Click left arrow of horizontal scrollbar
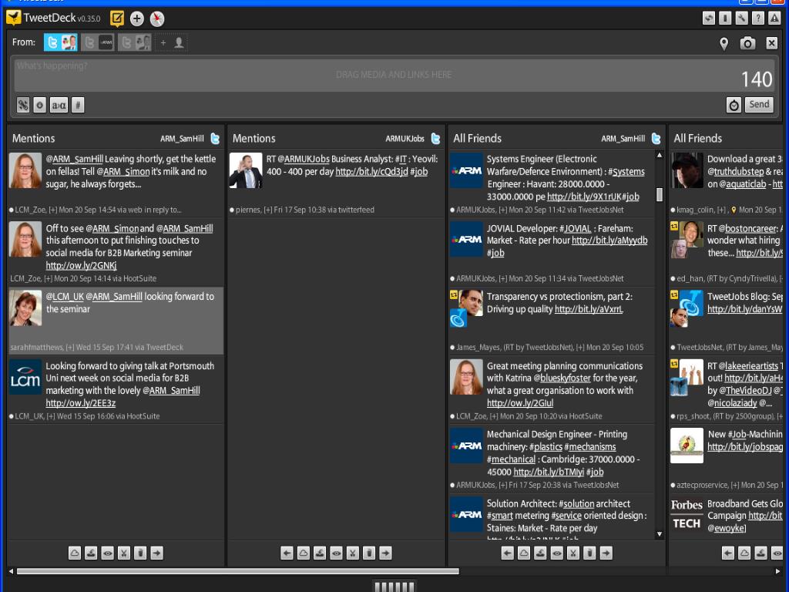The image size is (789, 592). click(x=11, y=571)
